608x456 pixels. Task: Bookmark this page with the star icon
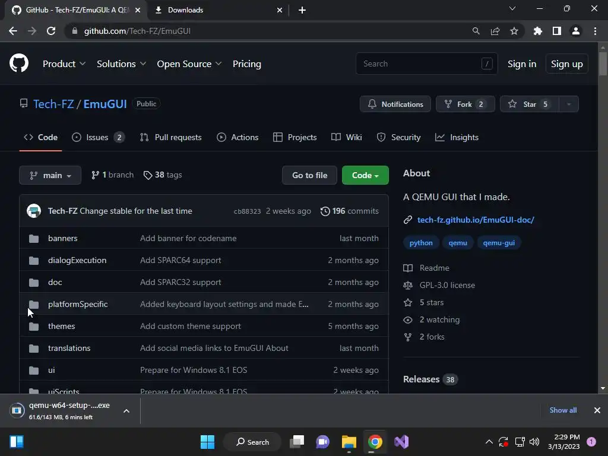tap(514, 31)
